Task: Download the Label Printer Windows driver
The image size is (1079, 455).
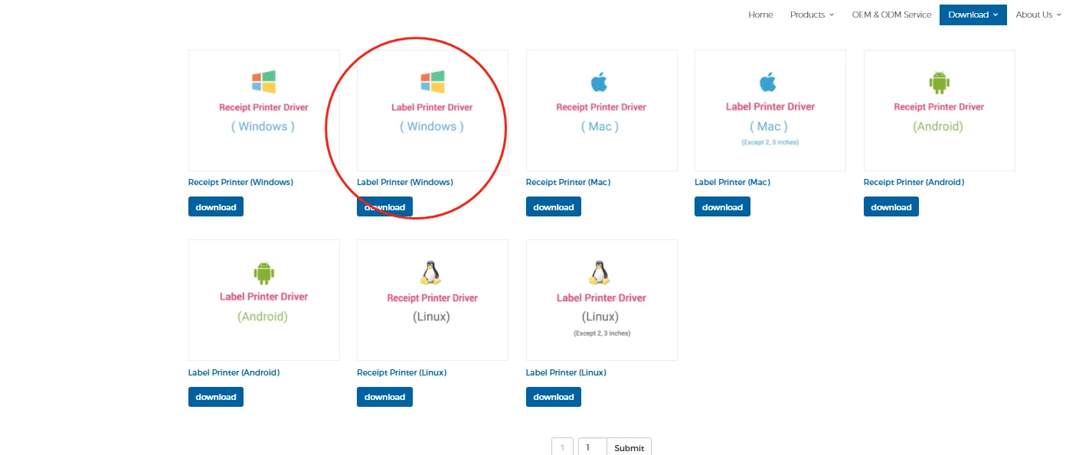Action: 384,206
